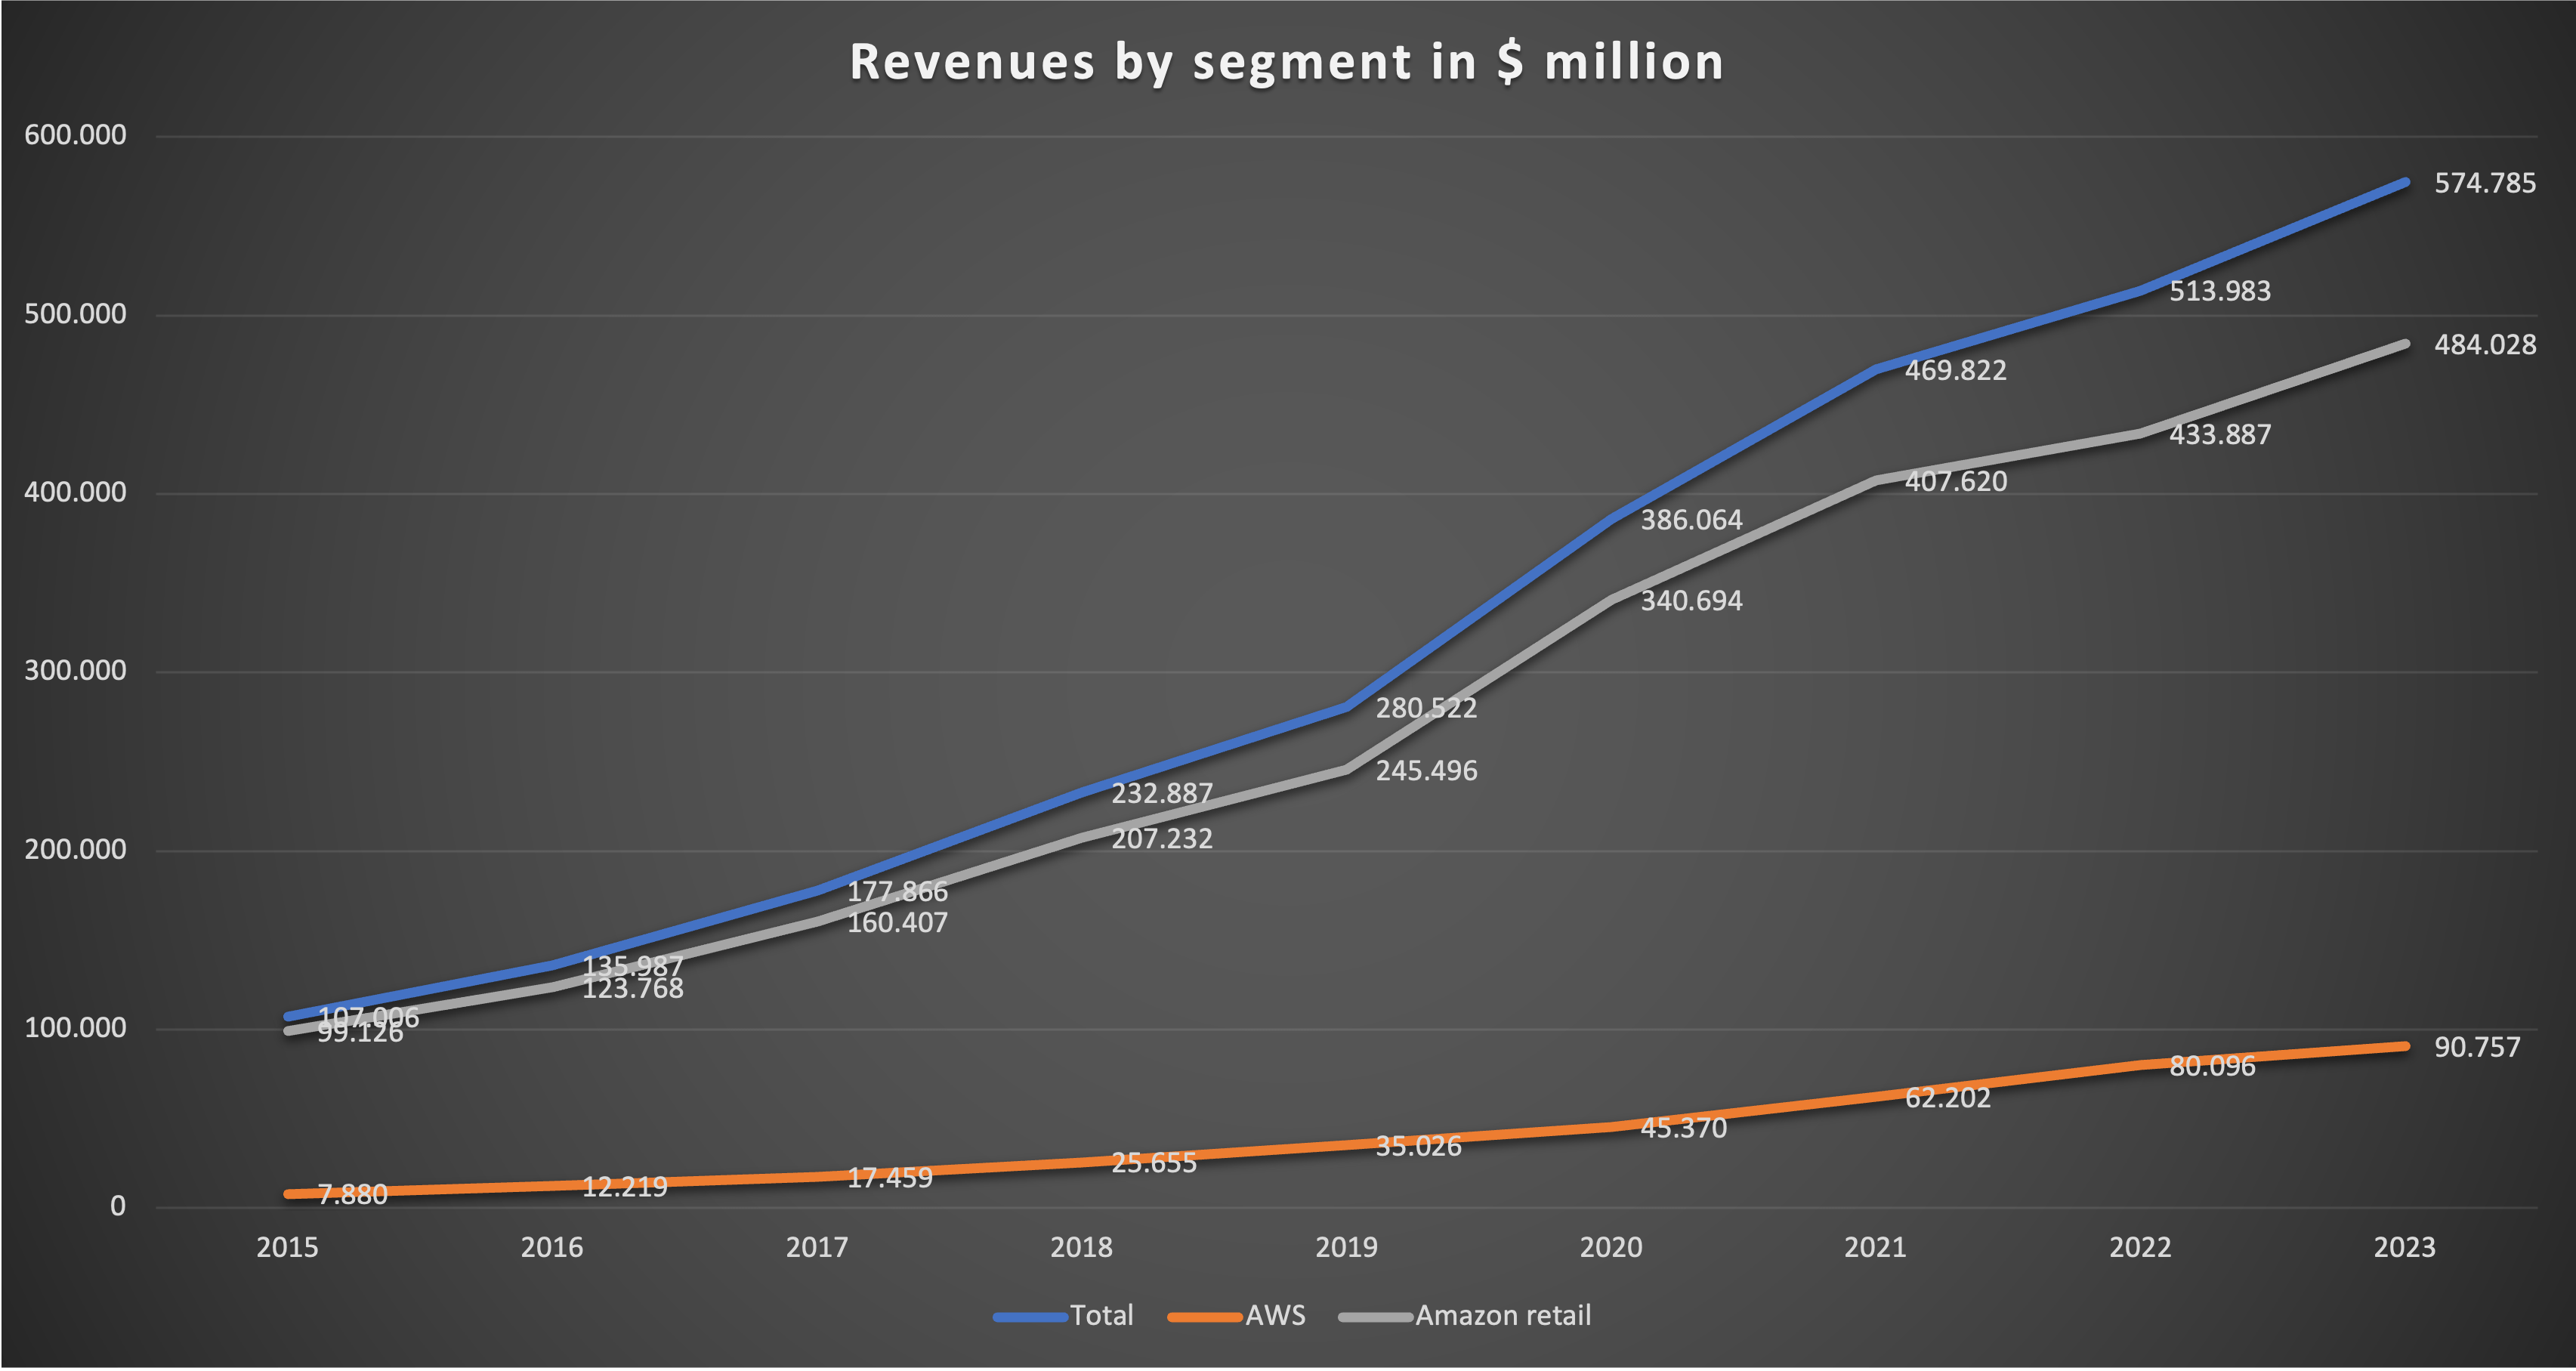Image resolution: width=2576 pixels, height=1371 pixels.
Task: Click the blue Total legend line swatch
Action: pos(1030,1317)
